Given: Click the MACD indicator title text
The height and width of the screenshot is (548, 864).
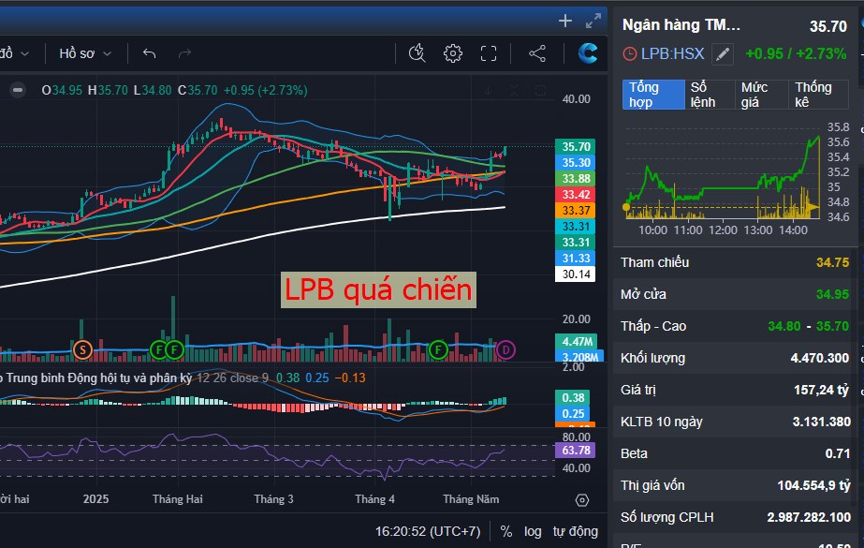Looking at the screenshot, I should pos(96,378).
